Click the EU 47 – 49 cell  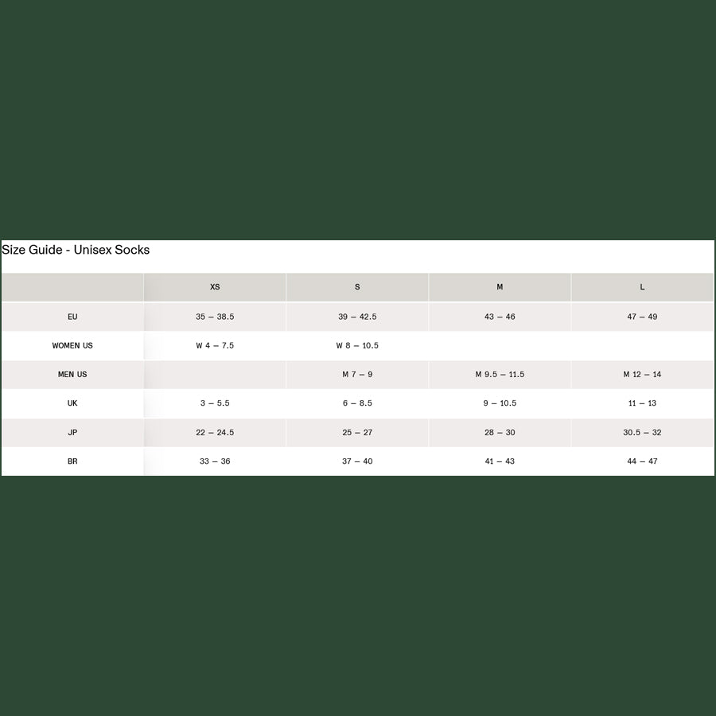point(642,317)
